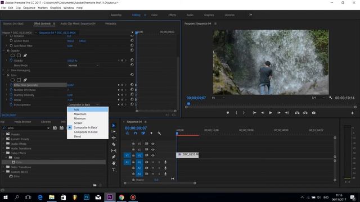Reset the Anchor Point parameter

tap(132, 40)
